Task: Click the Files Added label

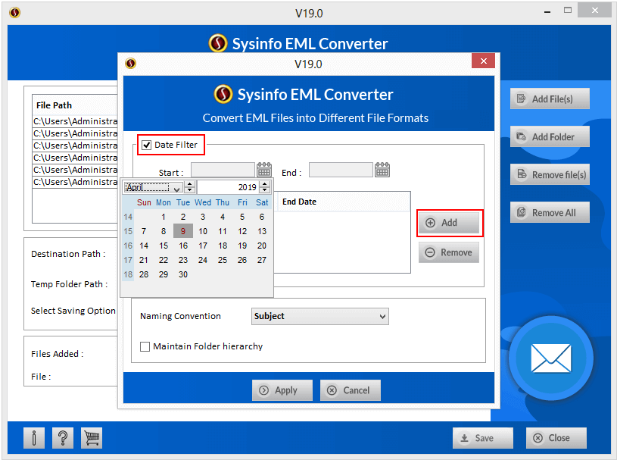Action: point(57,354)
